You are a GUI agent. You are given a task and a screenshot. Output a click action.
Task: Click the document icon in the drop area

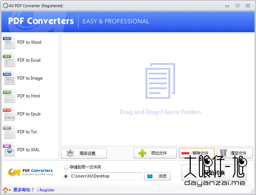coord(160,81)
